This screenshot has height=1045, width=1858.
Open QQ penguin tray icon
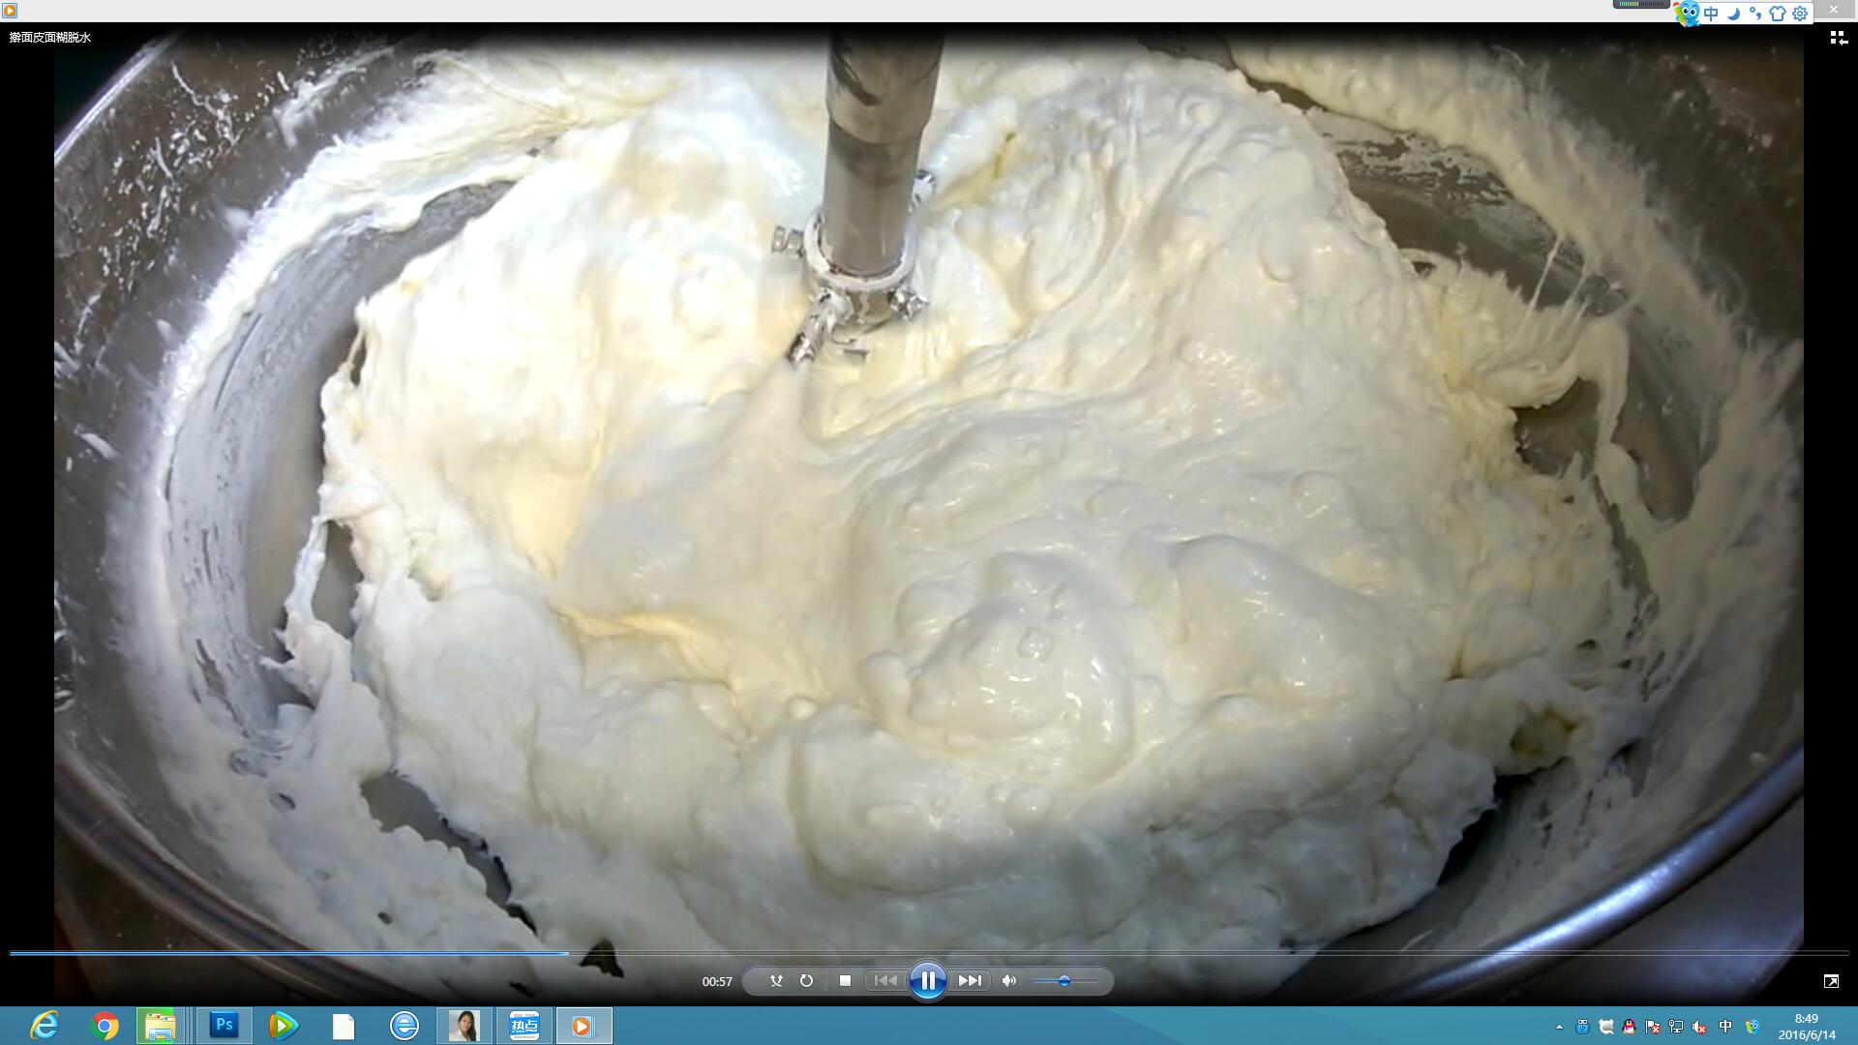coord(1630,1027)
